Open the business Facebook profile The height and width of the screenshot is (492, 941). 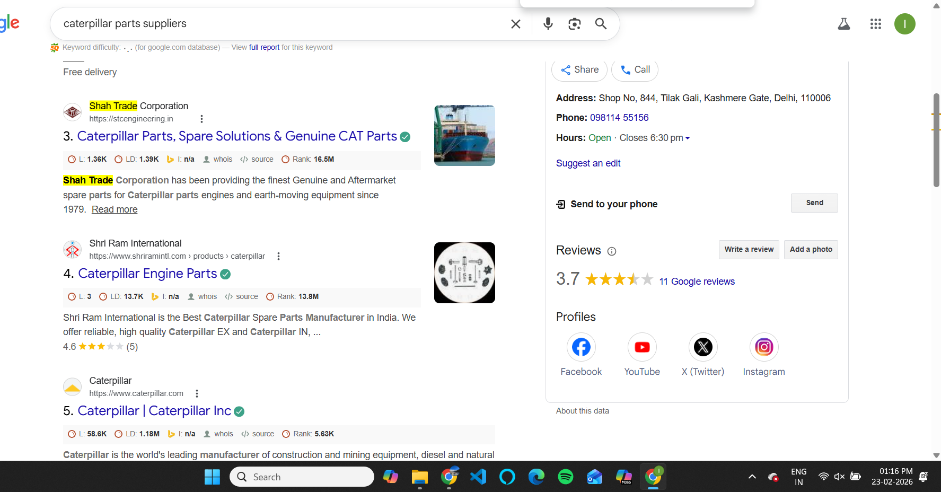click(x=581, y=347)
